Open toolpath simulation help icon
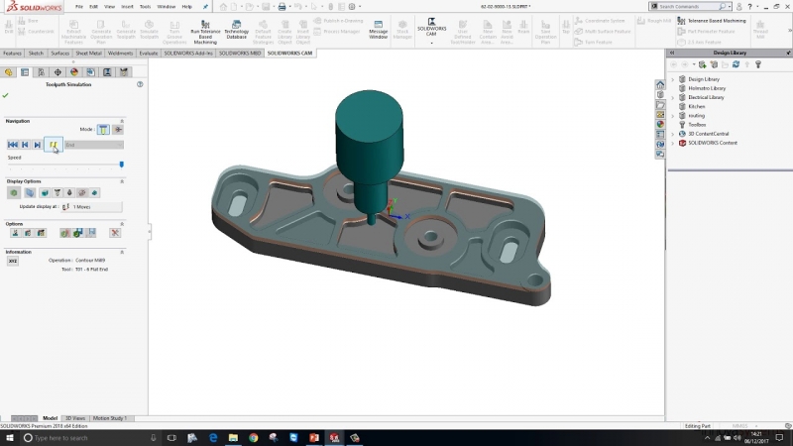The height and width of the screenshot is (446, 793). [140, 85]
